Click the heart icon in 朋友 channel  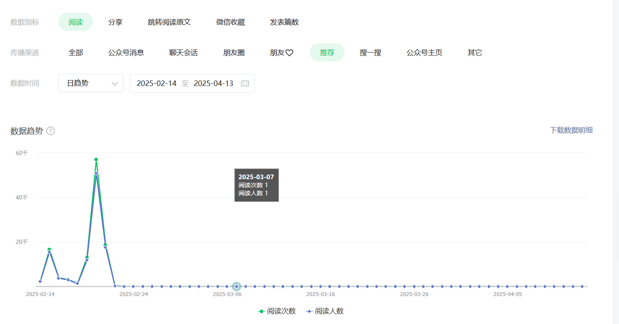(x=289, y=53)
